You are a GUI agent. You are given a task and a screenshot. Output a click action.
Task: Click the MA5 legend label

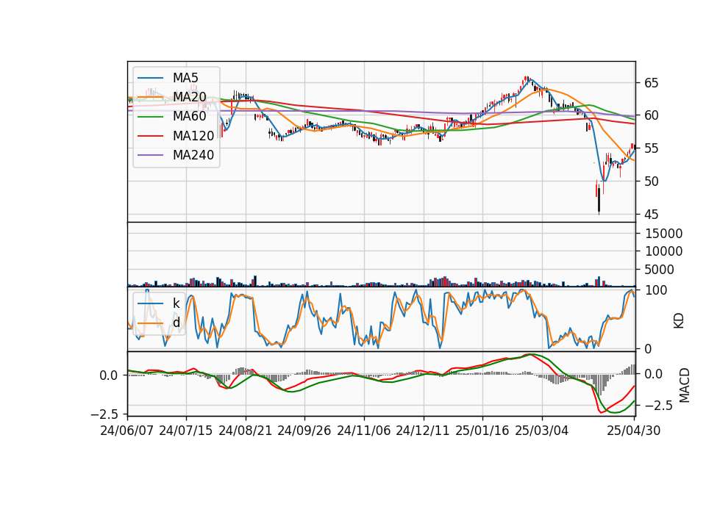[x=185, y=78]
